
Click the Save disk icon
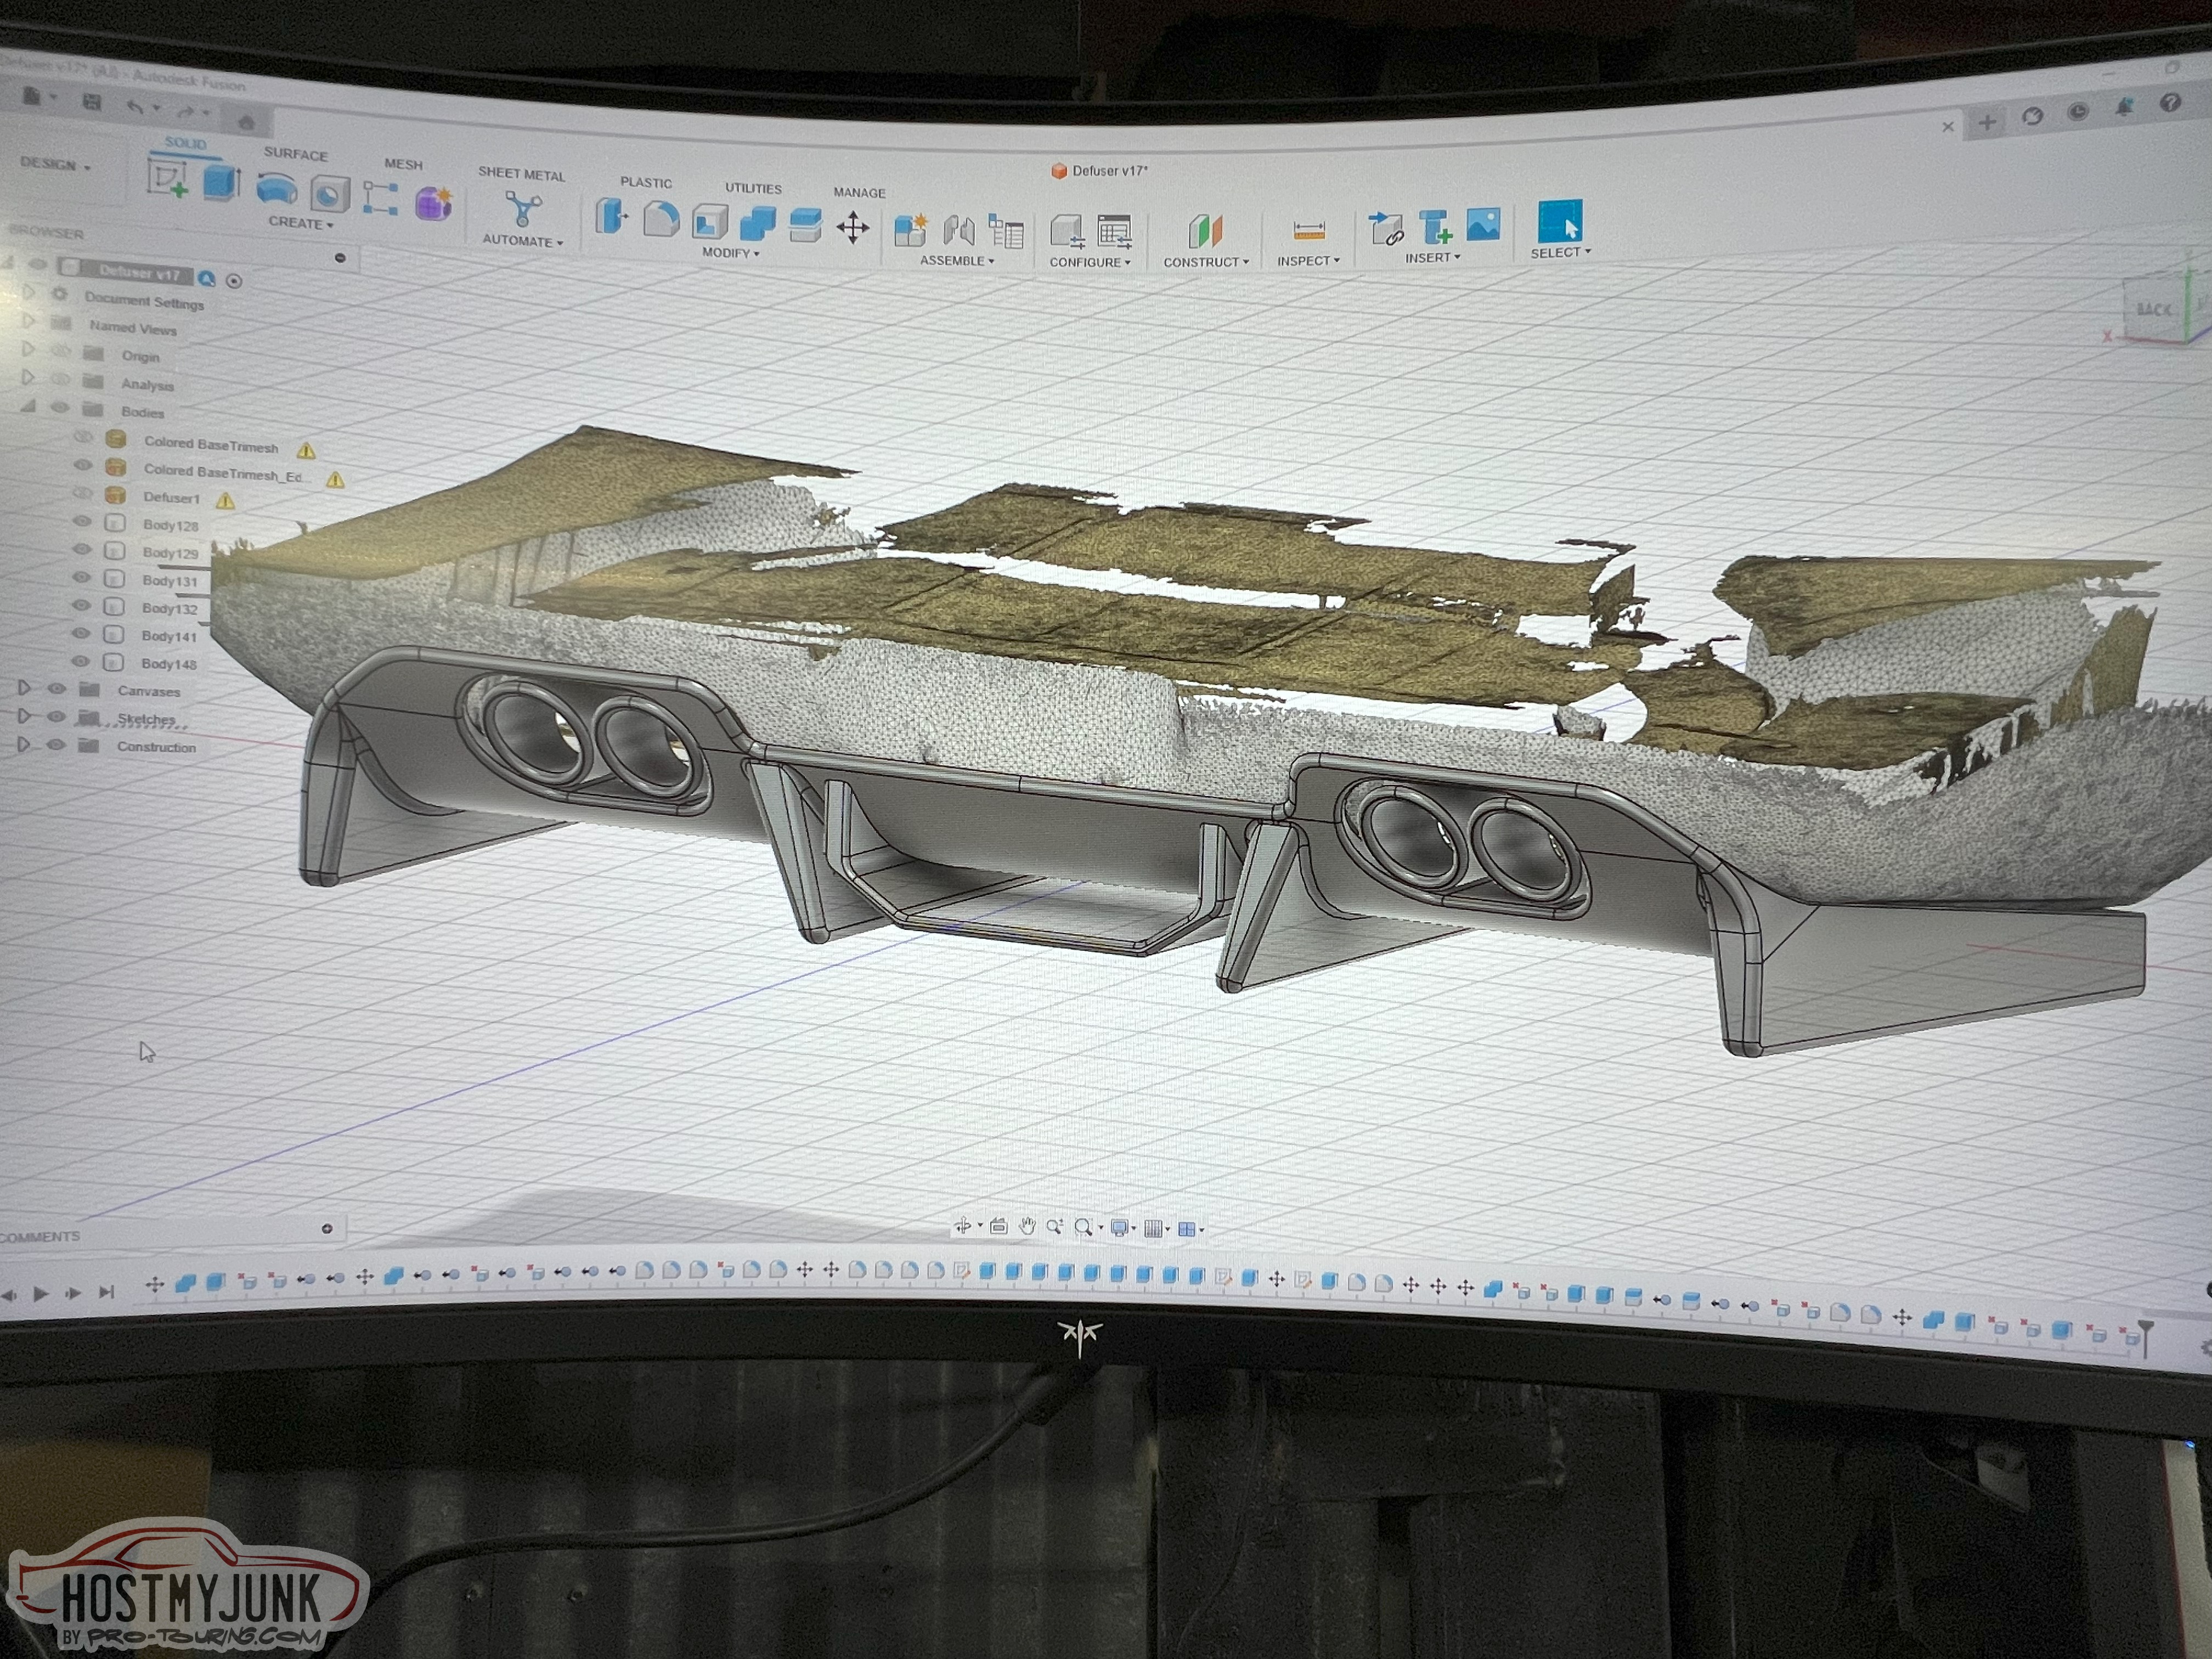pos(91,102)
